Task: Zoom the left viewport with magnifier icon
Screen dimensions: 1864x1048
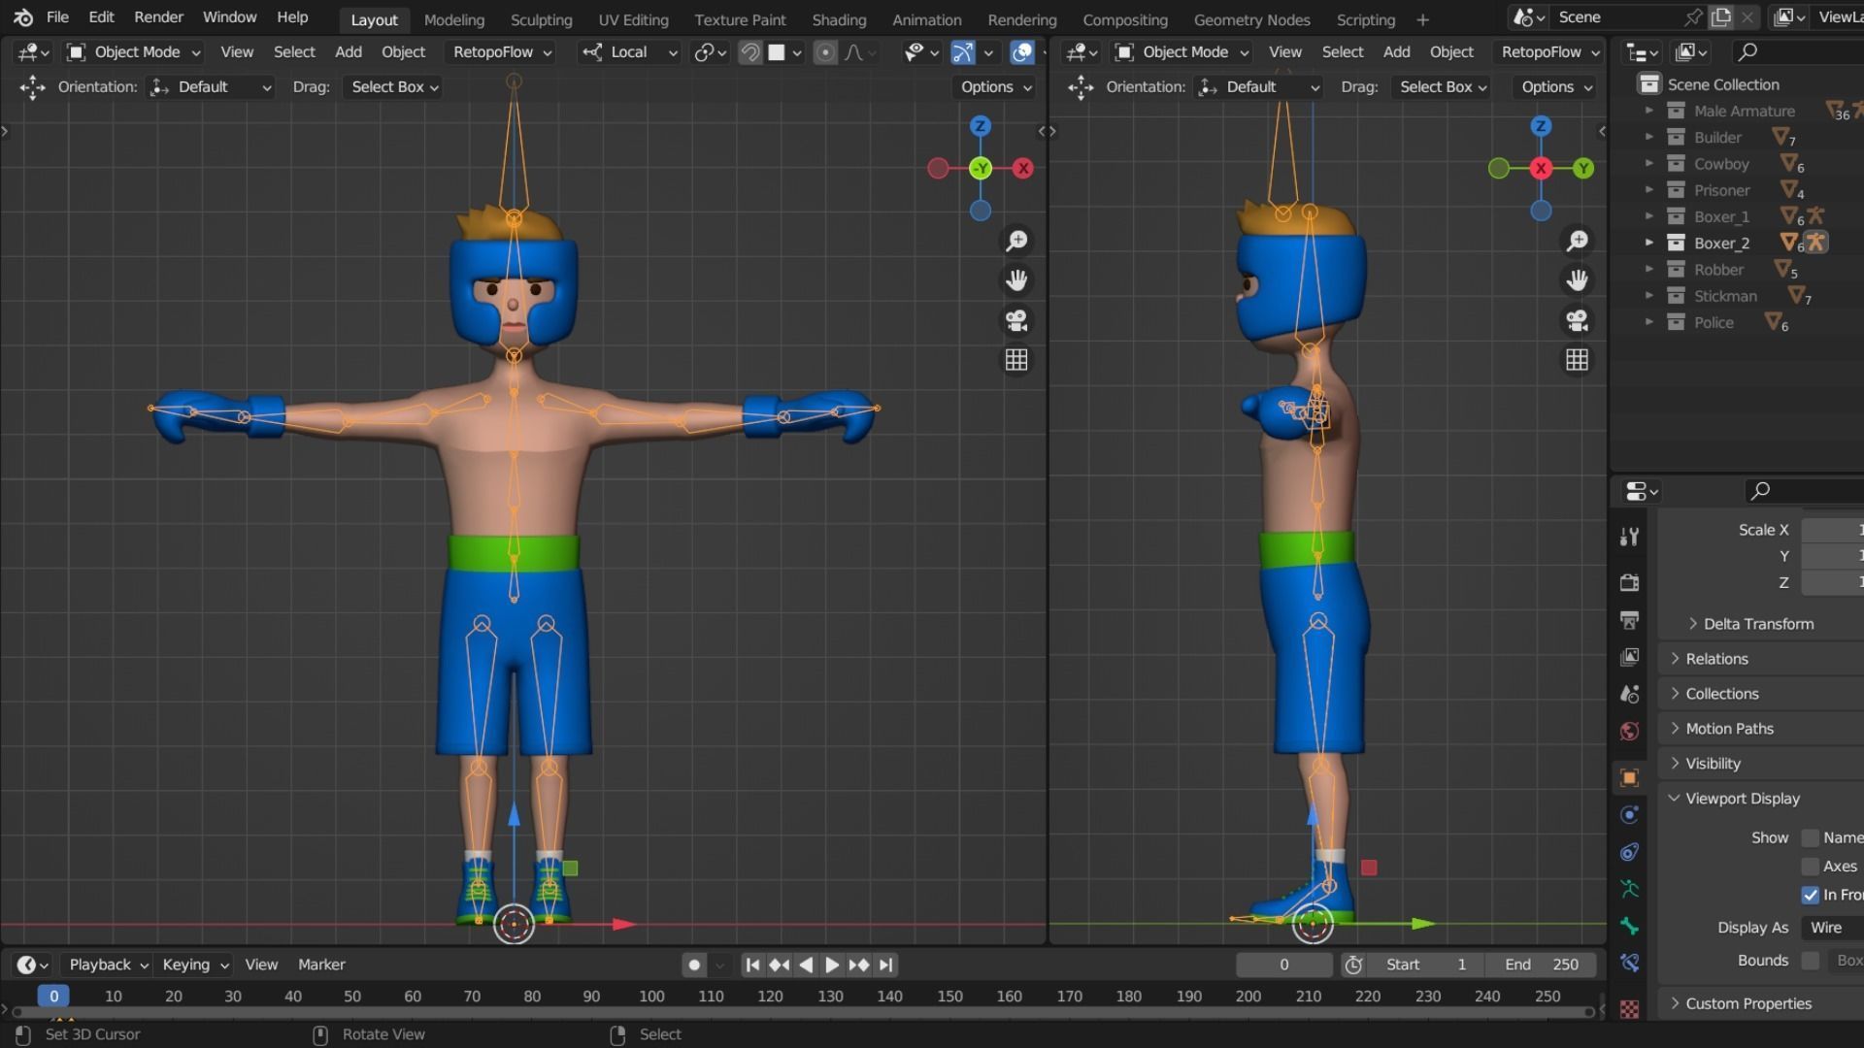Action: click(1016, 241)
